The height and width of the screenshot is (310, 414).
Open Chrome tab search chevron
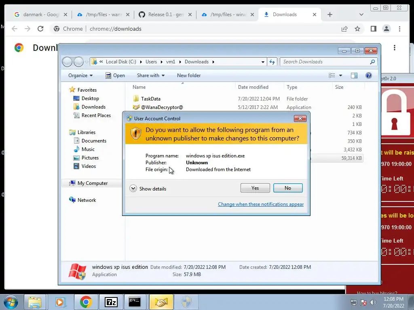click(x=361, y=15)
